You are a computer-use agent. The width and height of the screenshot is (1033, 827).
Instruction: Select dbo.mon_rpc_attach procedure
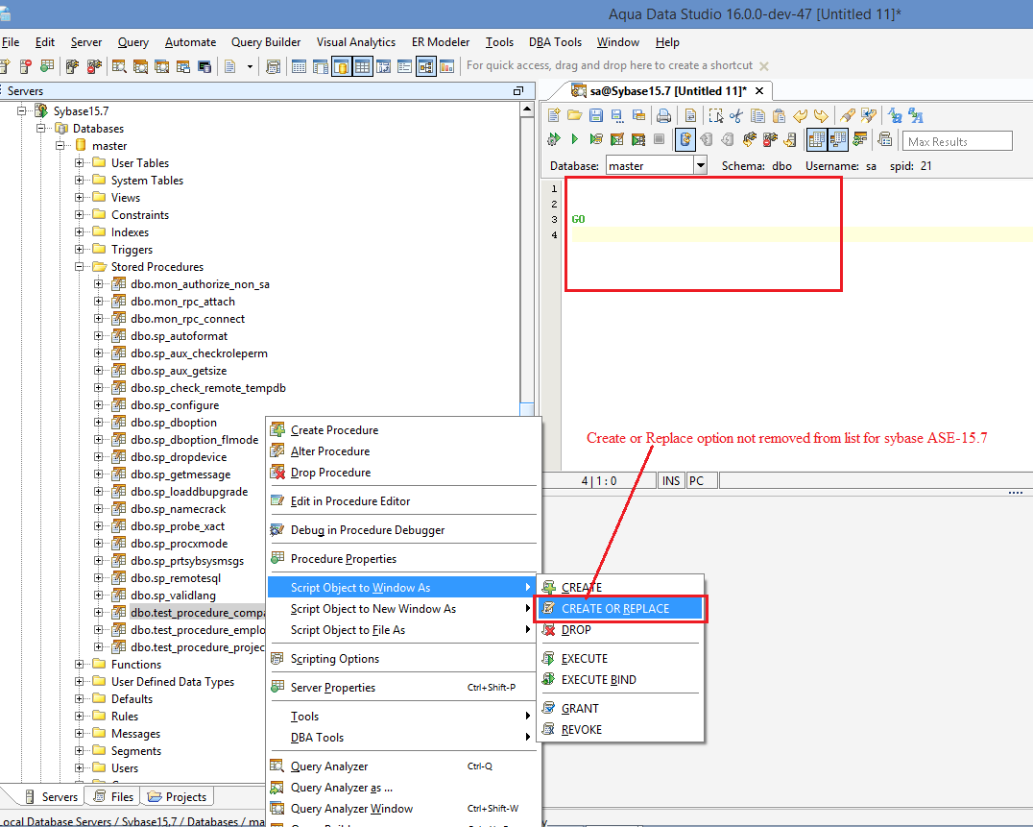182,302
